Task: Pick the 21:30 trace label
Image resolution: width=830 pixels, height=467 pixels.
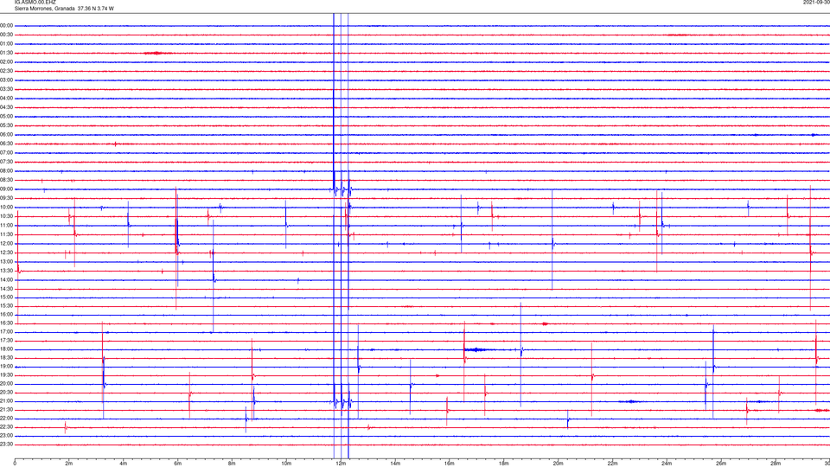Action: (6, 410)
